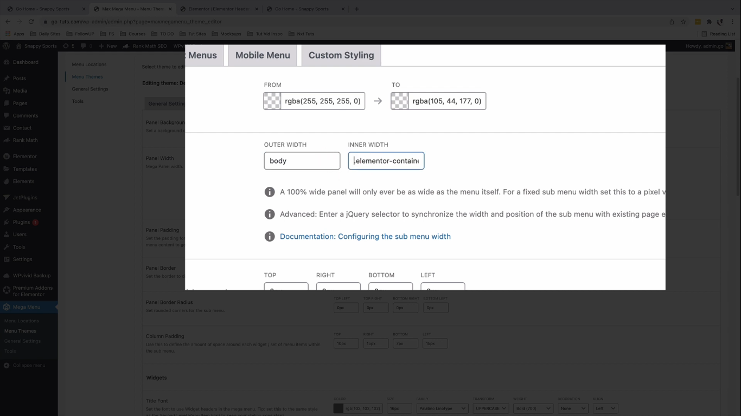Click the Outer Width field containing body
This screenshot has height=416, width=741.
pos(302,161)
